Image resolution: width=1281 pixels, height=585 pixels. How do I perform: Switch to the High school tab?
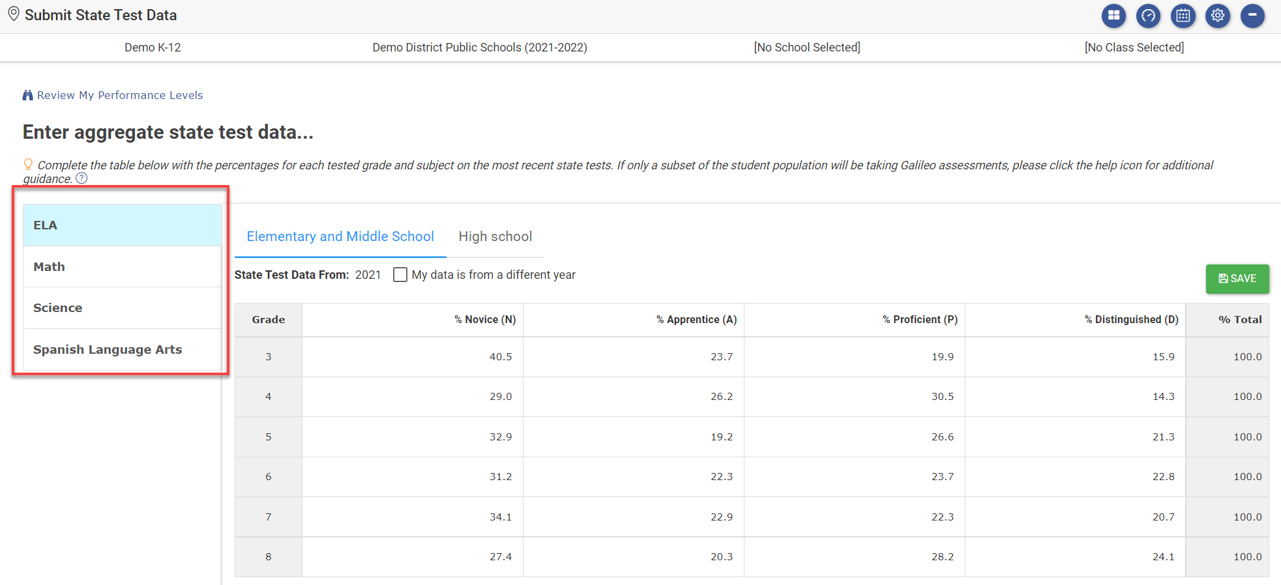(495, 236)
